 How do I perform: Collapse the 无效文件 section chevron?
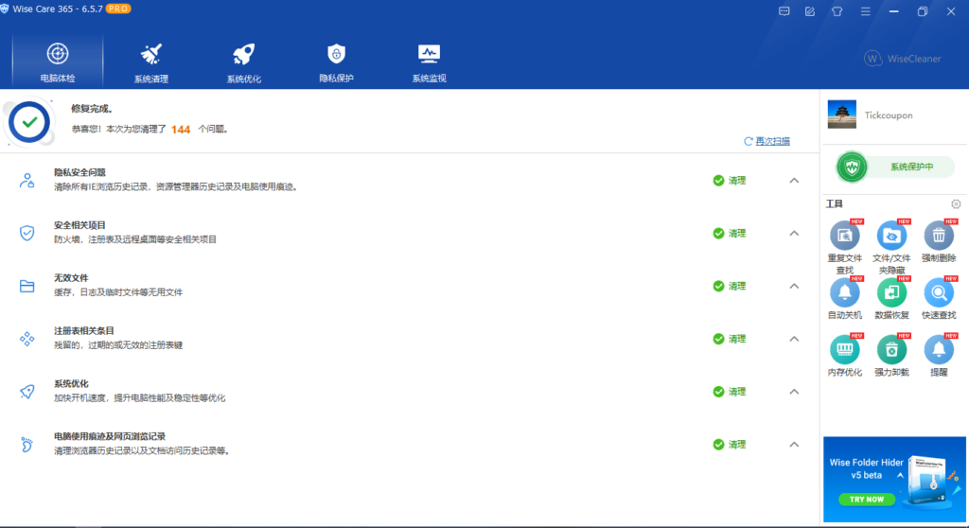(794, 287)
